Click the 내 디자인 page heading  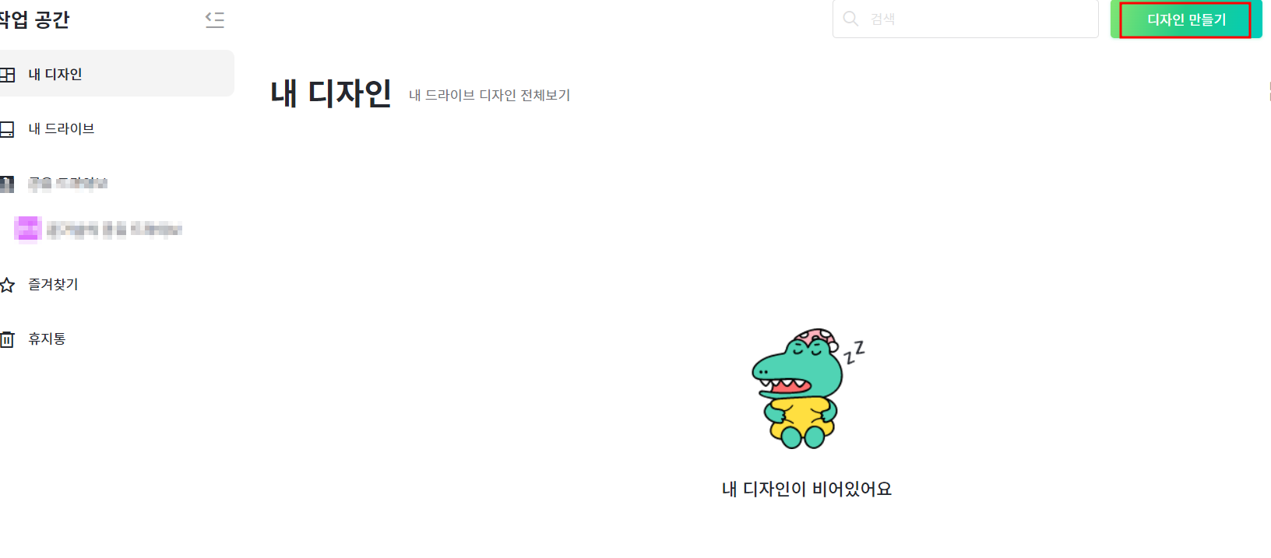tap(331, 93)
